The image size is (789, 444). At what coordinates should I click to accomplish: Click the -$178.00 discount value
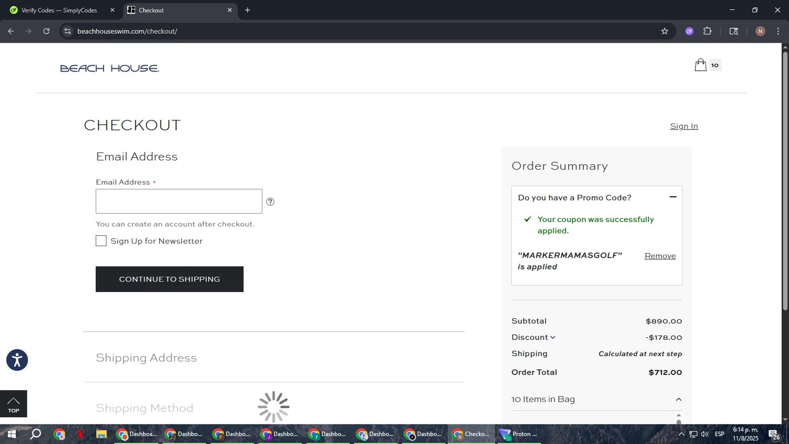(x=664, y=337)
